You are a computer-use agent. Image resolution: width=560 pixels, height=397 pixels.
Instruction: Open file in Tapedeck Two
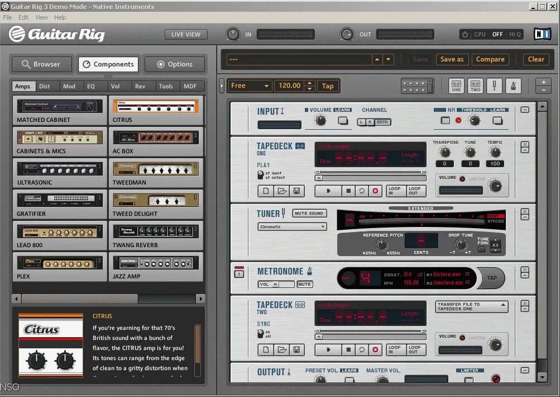(282, 350)
